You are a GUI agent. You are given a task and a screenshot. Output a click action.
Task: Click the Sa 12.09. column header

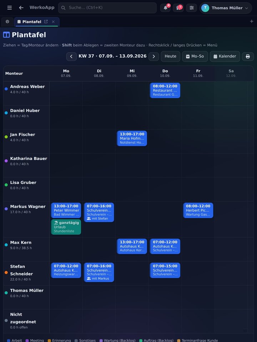click(x=231, y=73)
